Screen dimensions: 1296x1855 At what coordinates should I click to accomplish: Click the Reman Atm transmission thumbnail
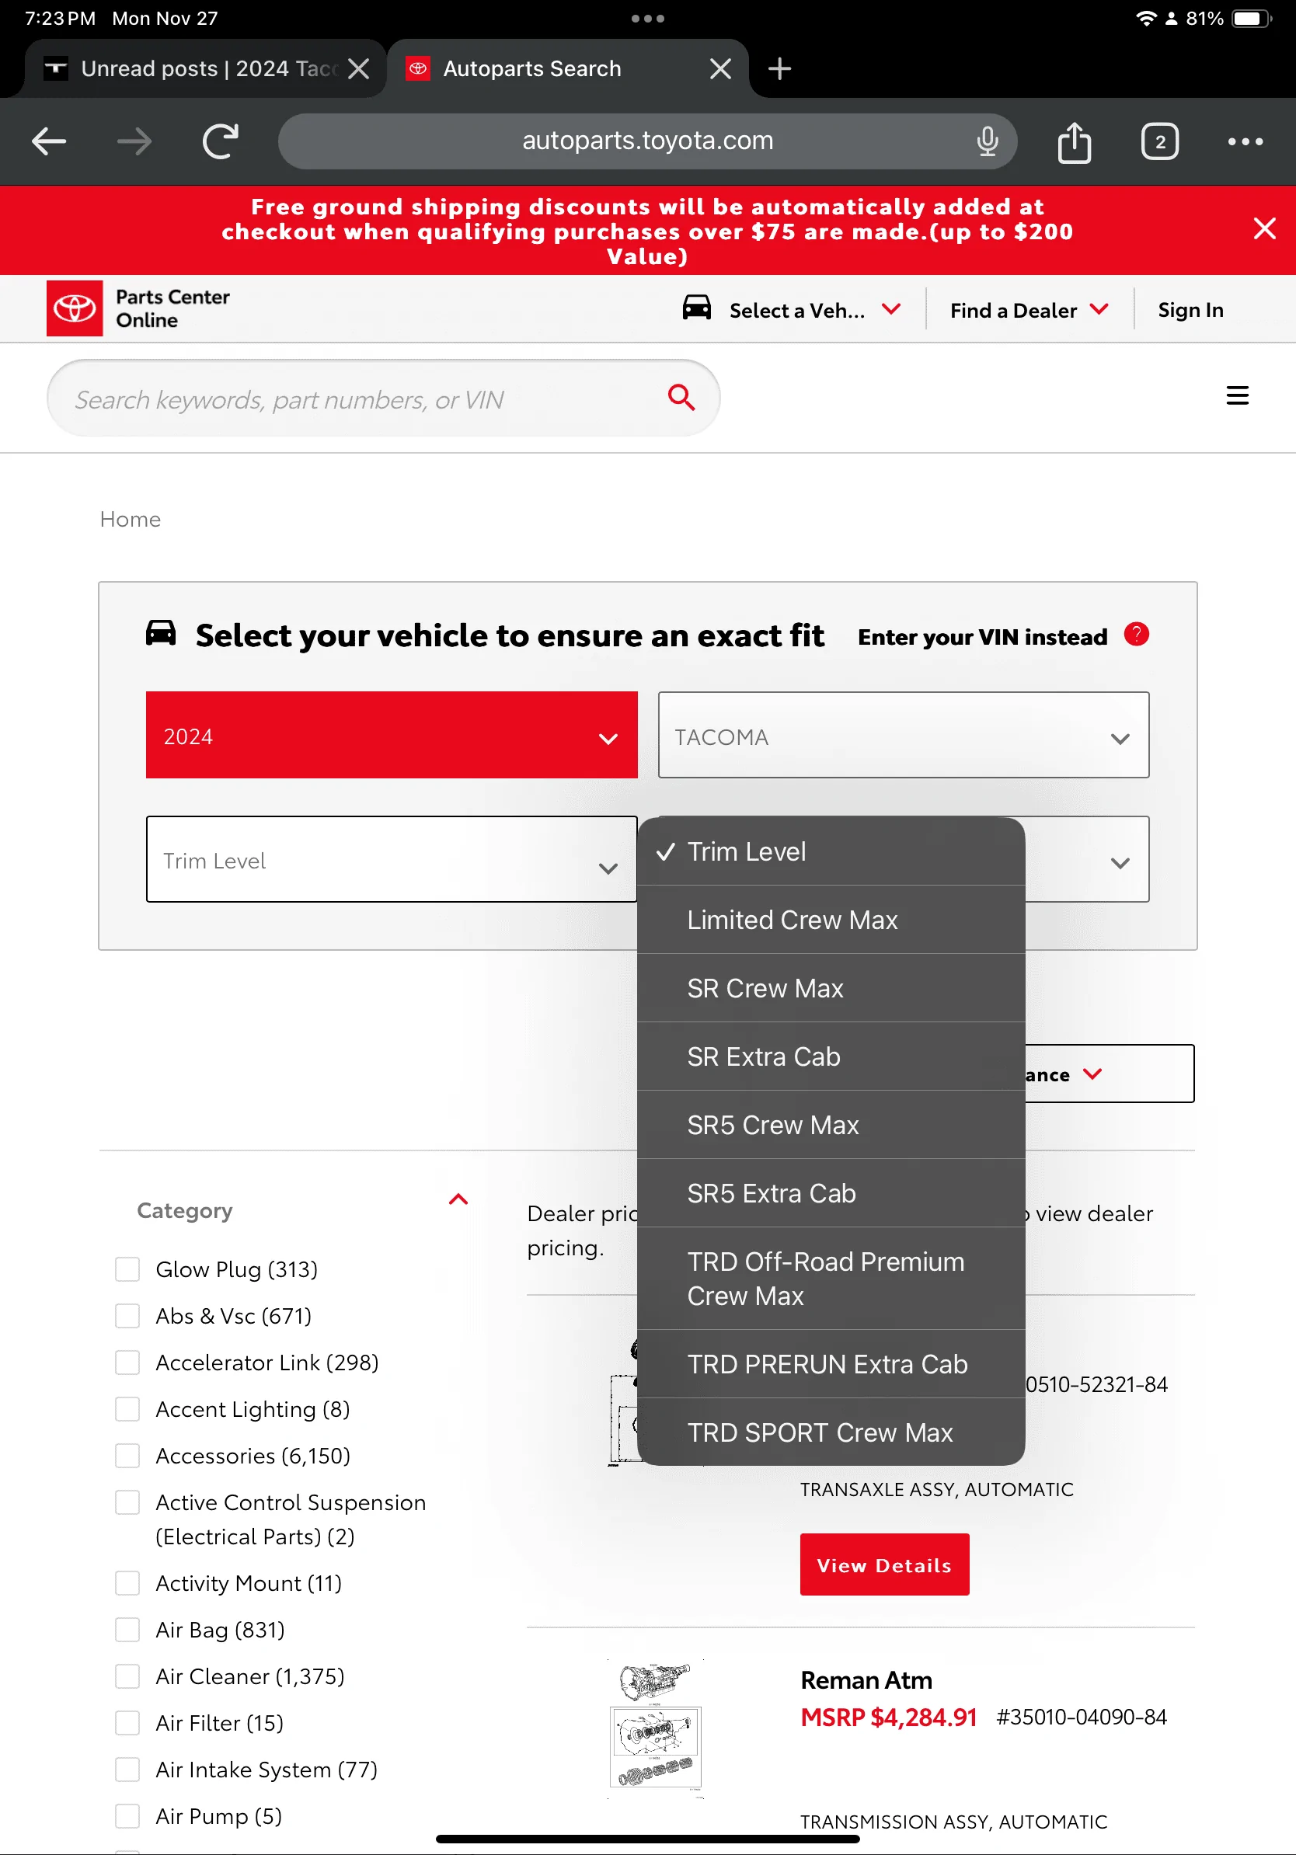[x=655, y=1728]
